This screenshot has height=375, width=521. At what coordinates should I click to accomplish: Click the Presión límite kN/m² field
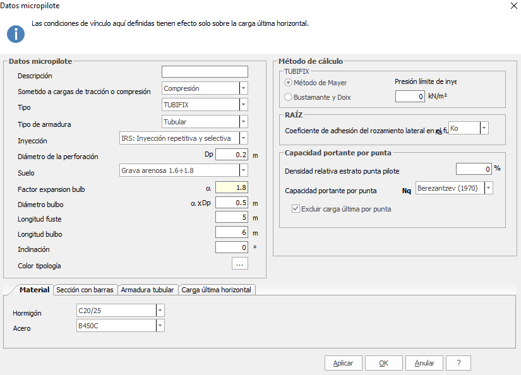410,97
